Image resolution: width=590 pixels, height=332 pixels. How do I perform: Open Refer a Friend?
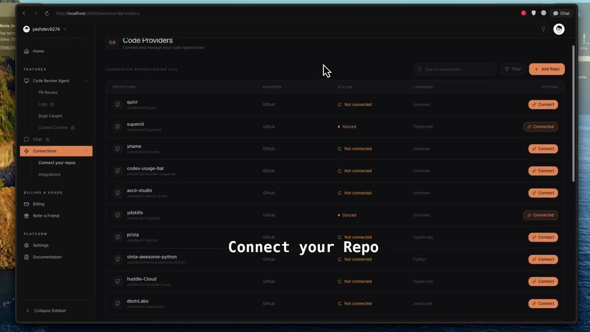pyautogui.click(x=46, y=216)
